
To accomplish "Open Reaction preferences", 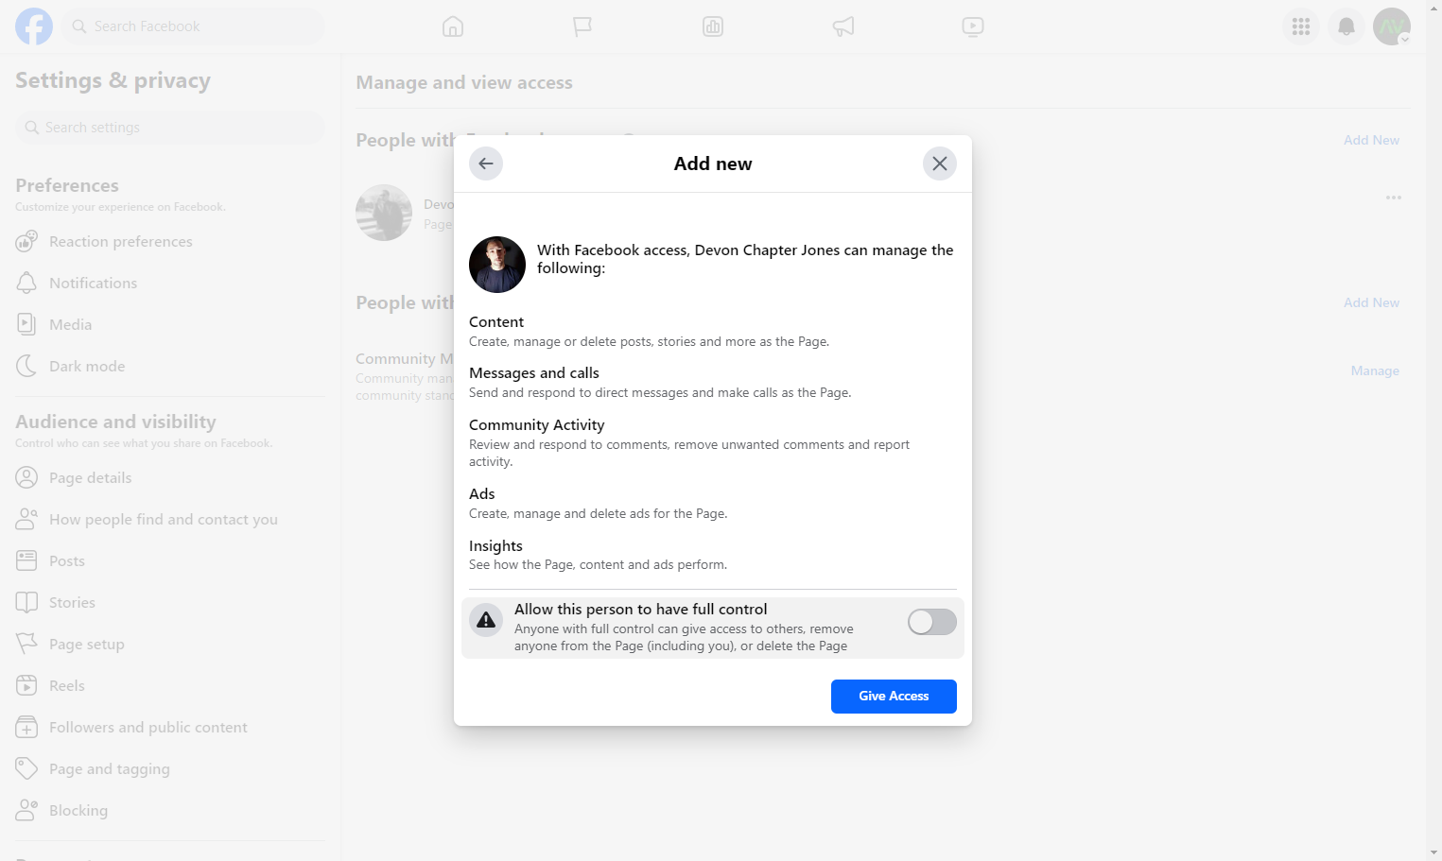I will tap(170, 242).
